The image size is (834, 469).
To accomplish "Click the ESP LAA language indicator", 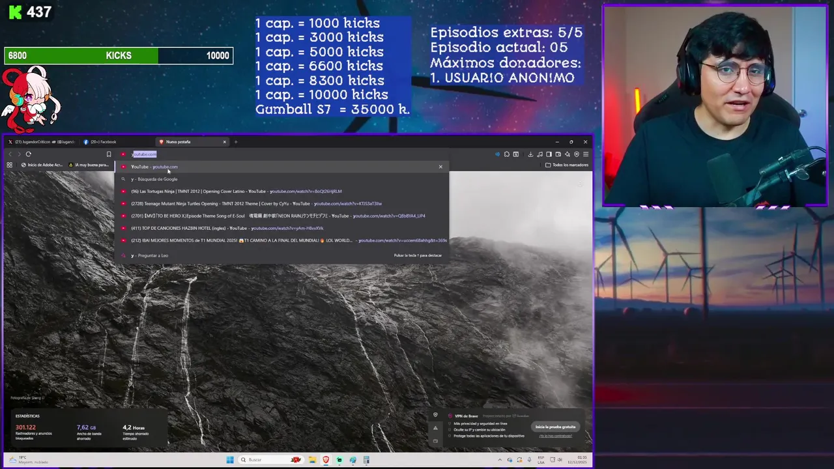I will 541,460.
